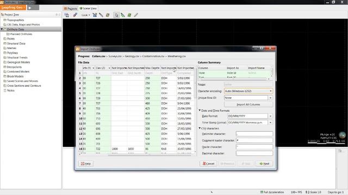Select the Hole row in Column Summary
This screenshot has width=348, height=195.
(234, 73)
